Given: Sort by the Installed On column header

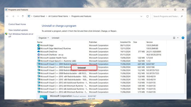Looking at the screenshot, I should point(126,42).
